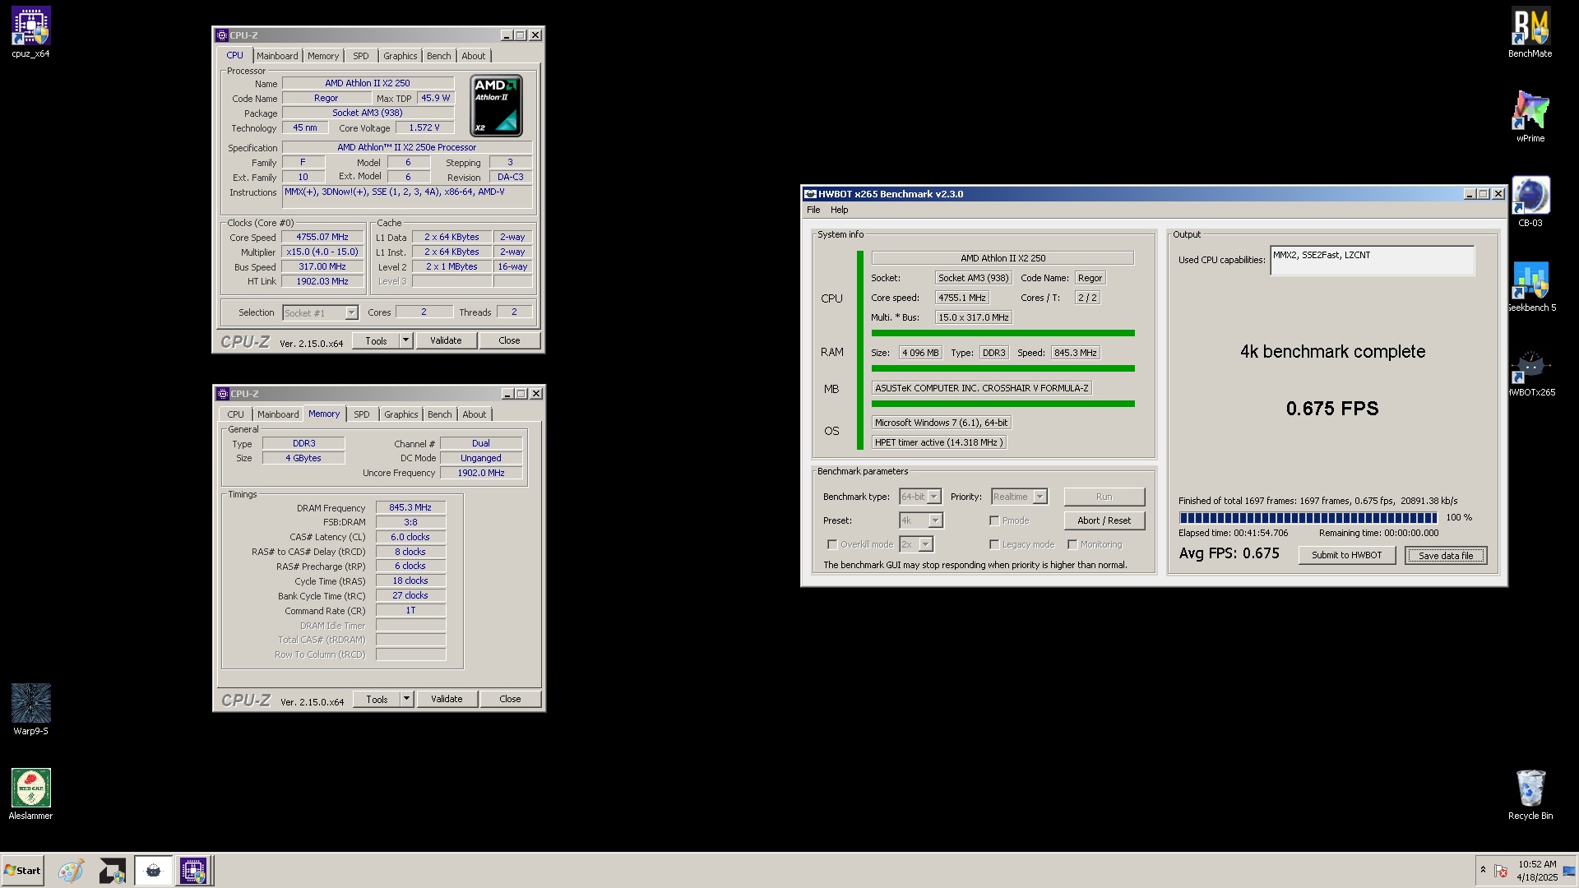Click Validate in upper CPU-Z window
Viewport: 1579px width, 888px height.
[446, 340]
